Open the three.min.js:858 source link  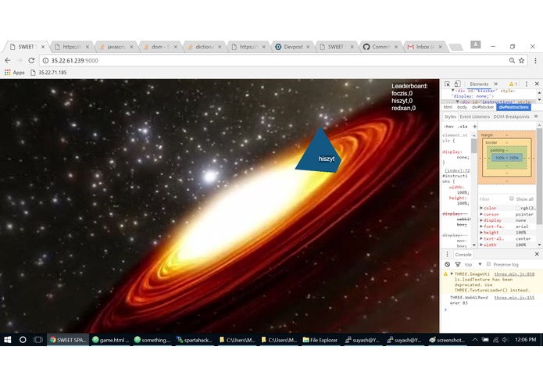pyautogui.click(x=514, y=273)
